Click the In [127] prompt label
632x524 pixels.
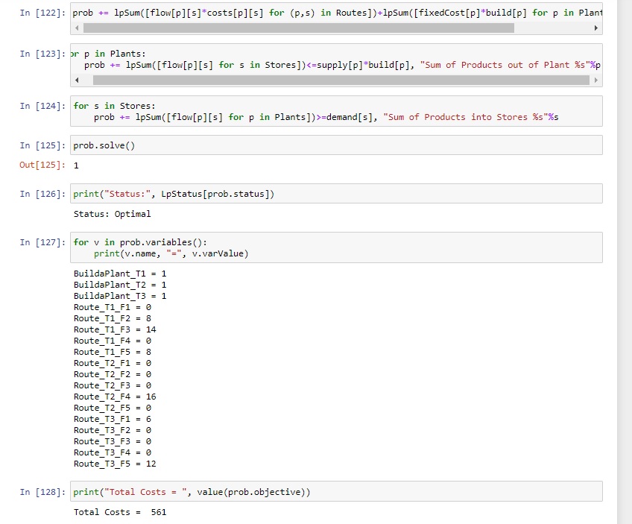point(42,242)
